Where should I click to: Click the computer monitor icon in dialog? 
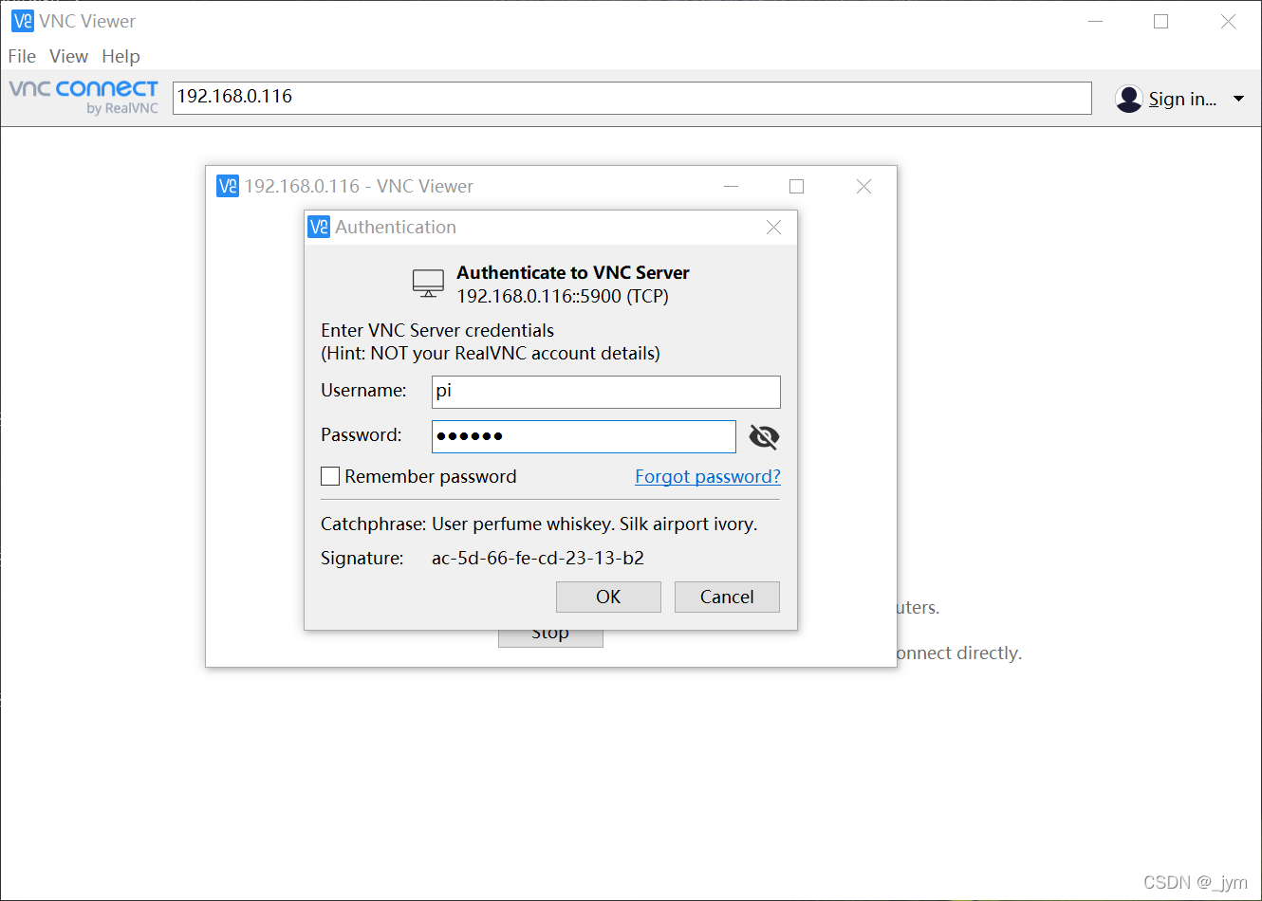(428, 283)
